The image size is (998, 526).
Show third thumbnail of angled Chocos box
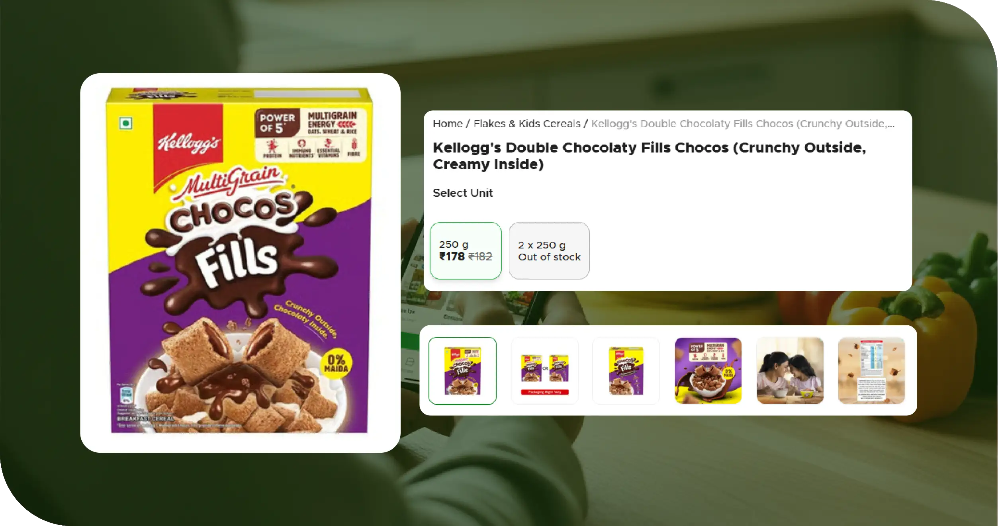click(626, 371)
